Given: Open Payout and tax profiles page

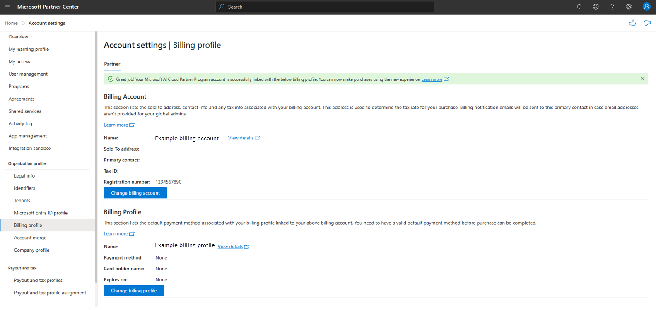Looking at the screenshot, I should point(38,281).
